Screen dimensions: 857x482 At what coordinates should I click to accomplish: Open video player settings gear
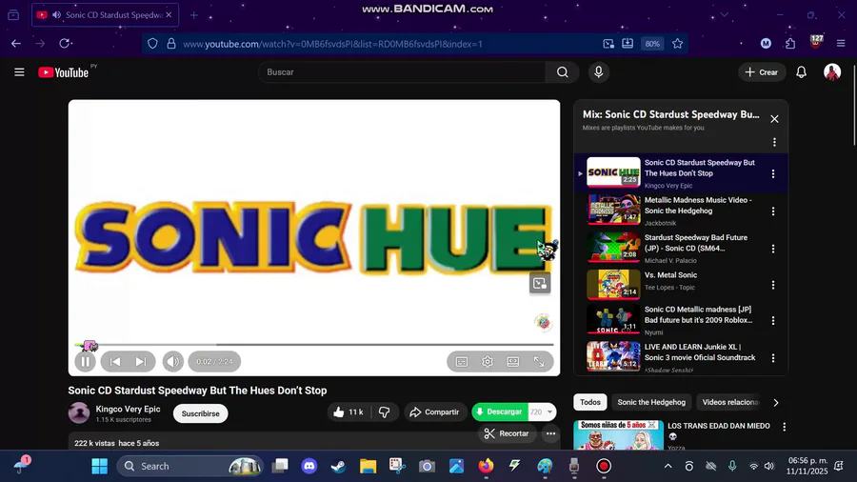pos(488,362)
